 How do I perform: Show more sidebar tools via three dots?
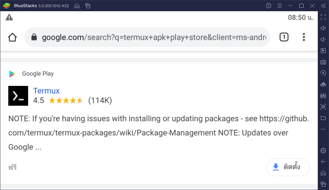pos(323,129)
